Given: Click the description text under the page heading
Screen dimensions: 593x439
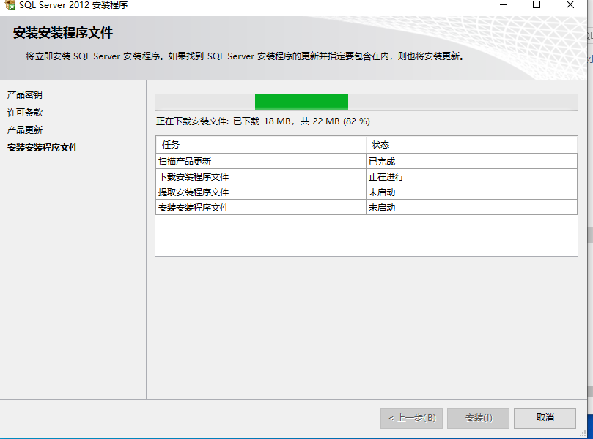Looking at the screenshot, I should (x=245, y=56).
